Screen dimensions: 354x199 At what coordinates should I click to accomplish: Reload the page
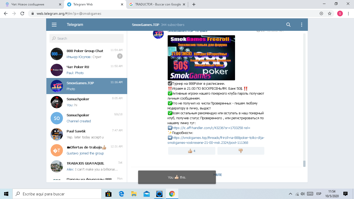tap(22, 13)
